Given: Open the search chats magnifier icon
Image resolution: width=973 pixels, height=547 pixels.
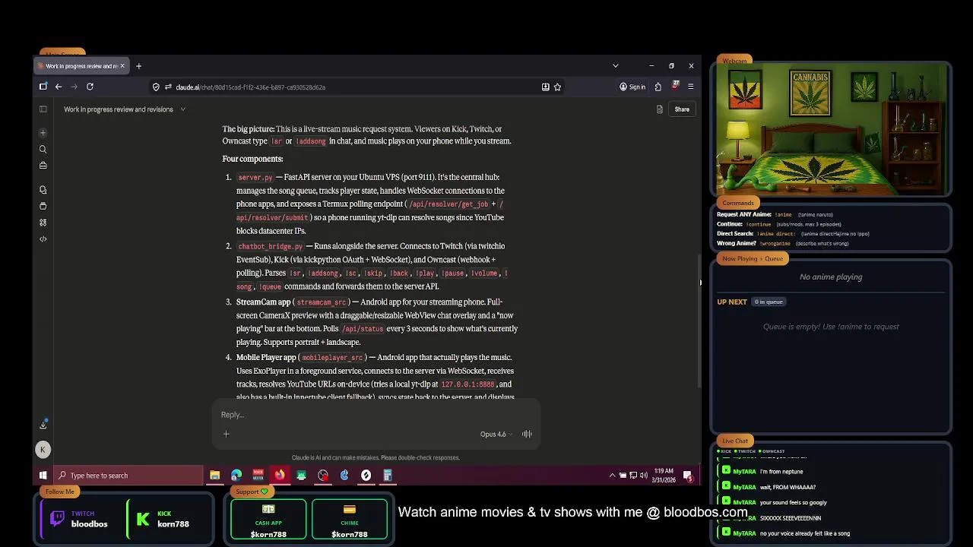Looking at the screenshot, I should [x=43, y=150].
